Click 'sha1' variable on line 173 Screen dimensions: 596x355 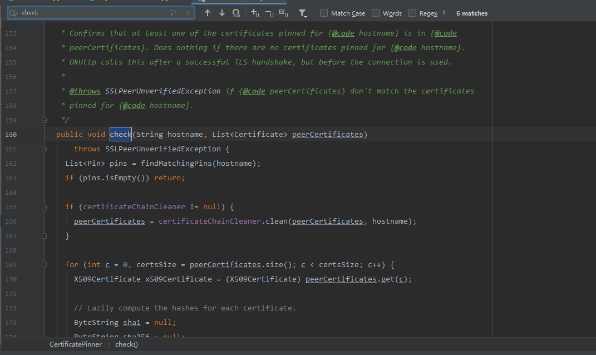tap(132, 323)
